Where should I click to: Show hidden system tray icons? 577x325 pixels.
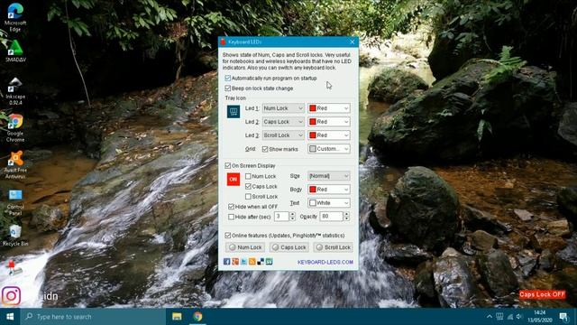pos(489,317)
